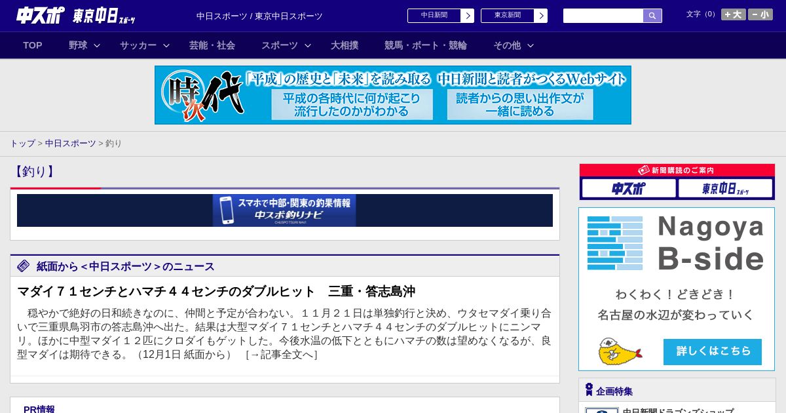Click the 中スポ logo in header
The width and height of the screenshot is (786, 413).
click(41, 15)
